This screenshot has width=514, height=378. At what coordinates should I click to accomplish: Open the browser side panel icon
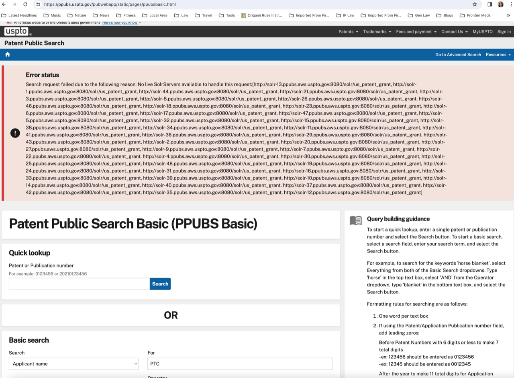490,4
